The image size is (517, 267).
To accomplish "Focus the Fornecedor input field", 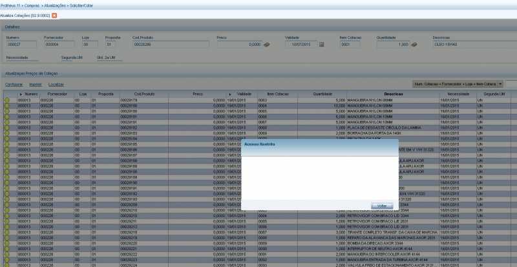I will click(x=59, y=44).
